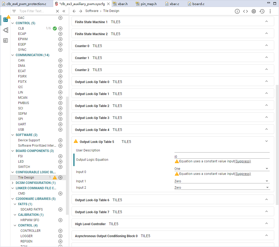Open the device view chip icon
This screenshot has height=247, width=279.
point(253,11)
